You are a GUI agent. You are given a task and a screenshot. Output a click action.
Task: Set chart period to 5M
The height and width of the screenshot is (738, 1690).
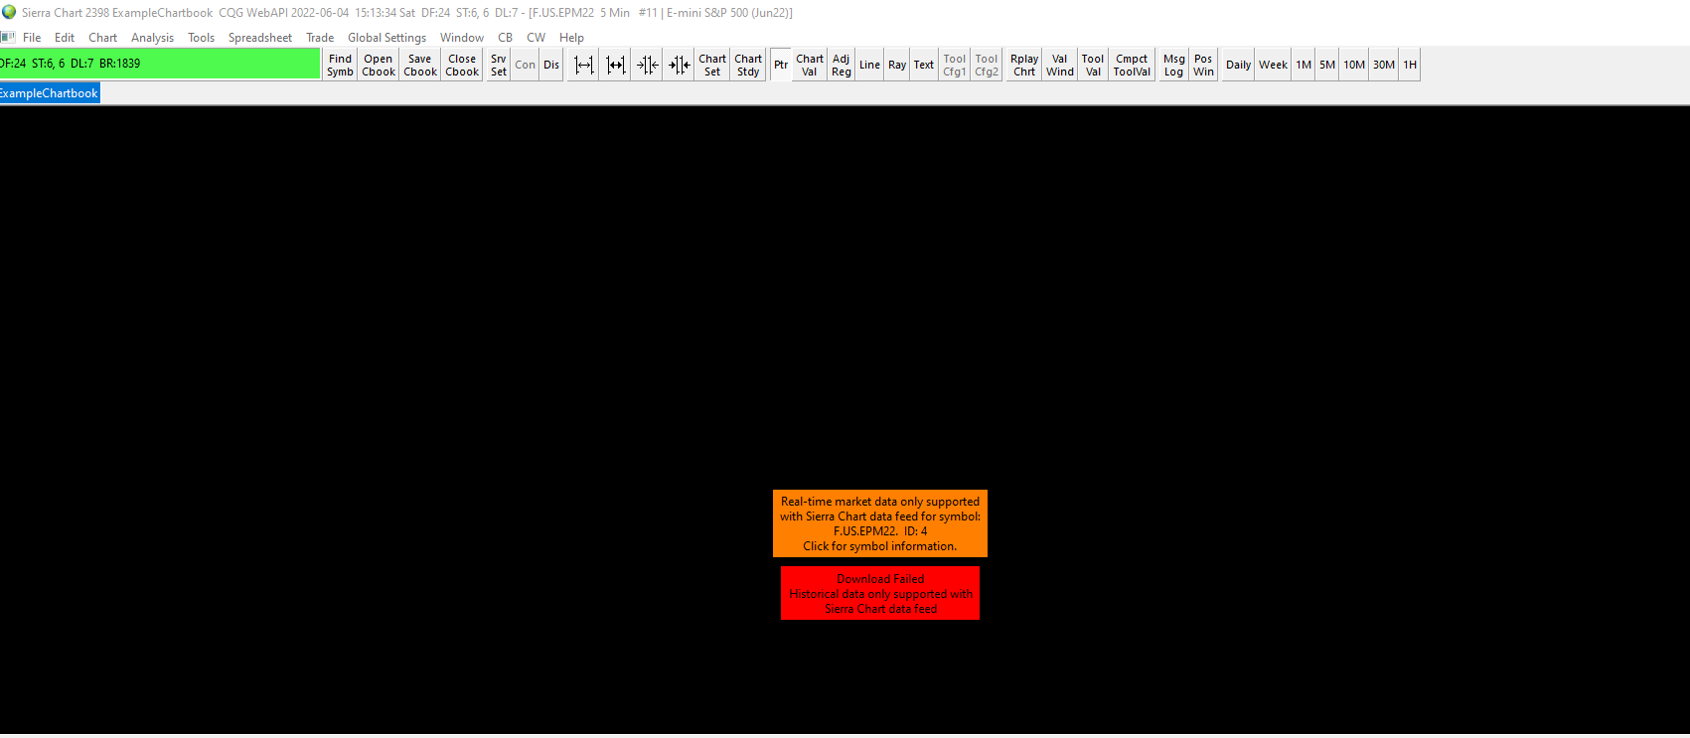click(x=1327, y=65)
